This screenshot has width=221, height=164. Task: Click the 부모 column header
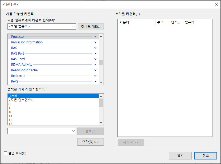162,22
